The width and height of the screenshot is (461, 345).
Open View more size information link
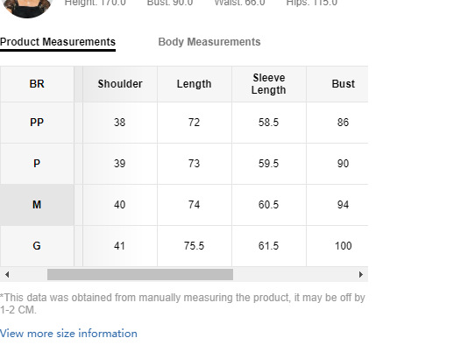68,334
